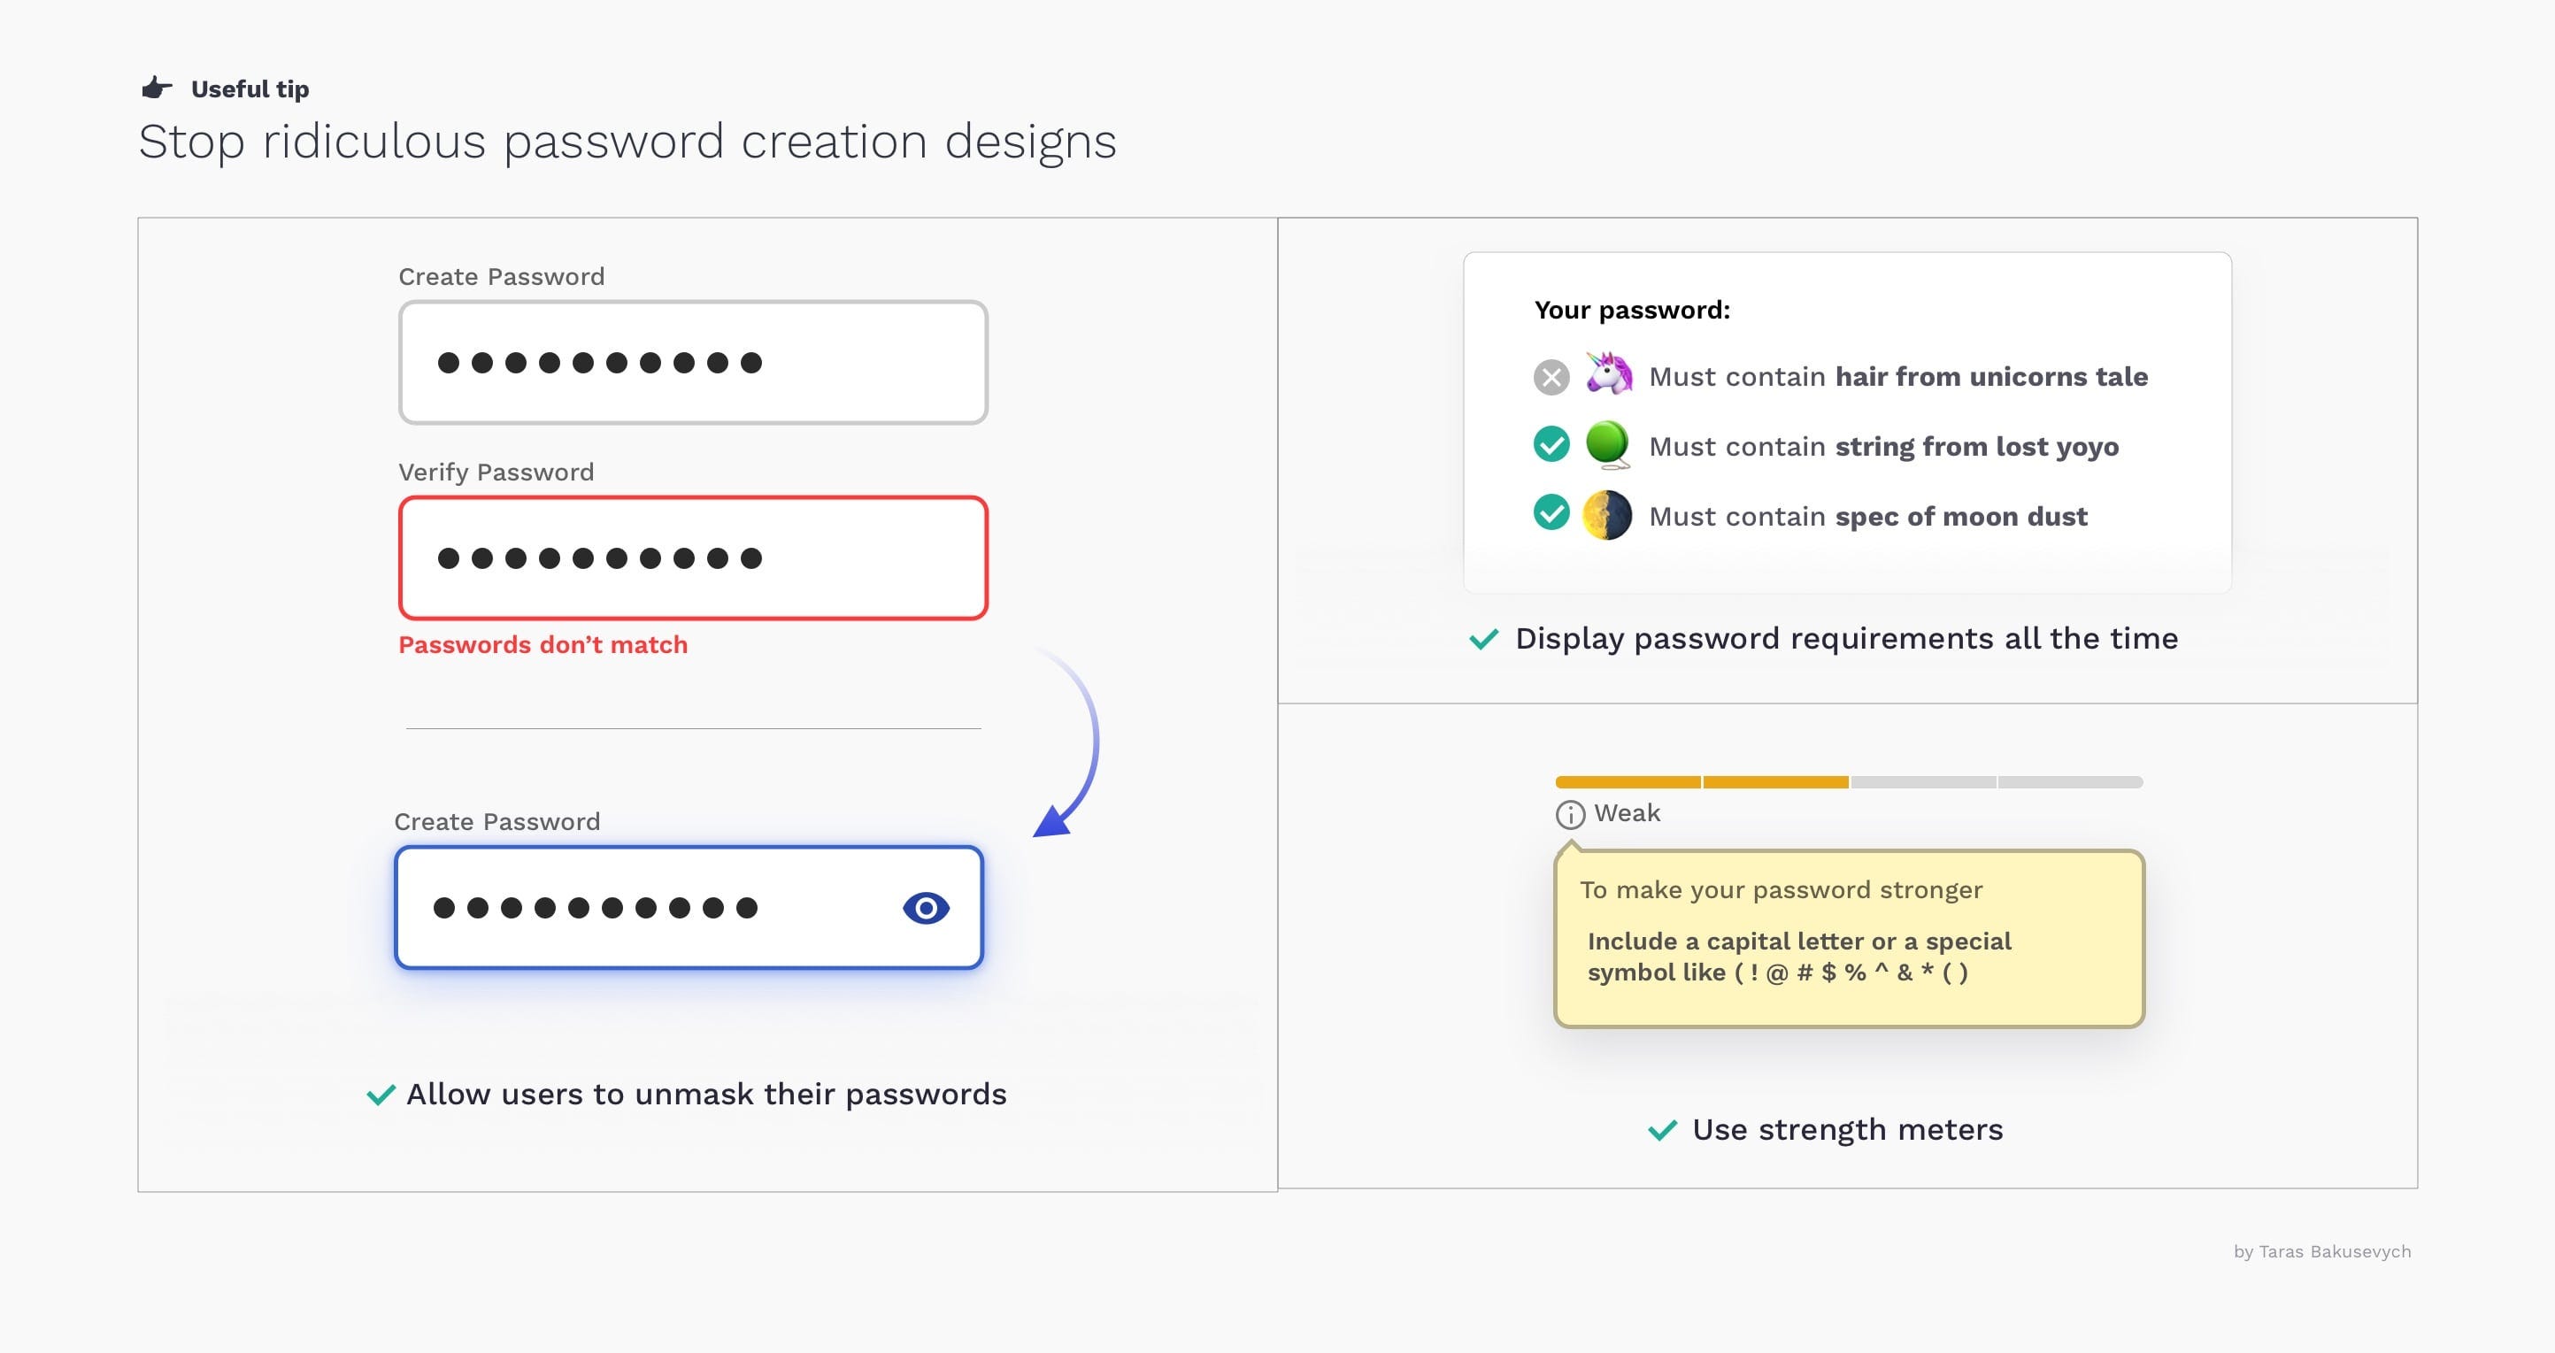Click the pointing finger icon beside Useful tip
Screen dimensions: 2555x1353
[156, 88]
